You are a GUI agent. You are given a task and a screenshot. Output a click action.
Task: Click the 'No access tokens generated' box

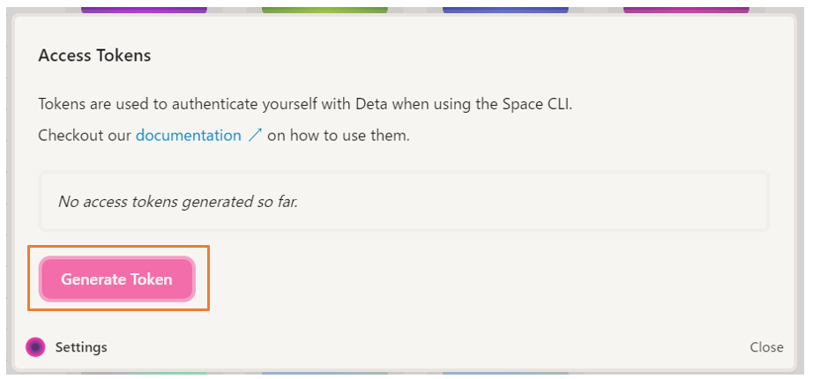pos(404,201)
